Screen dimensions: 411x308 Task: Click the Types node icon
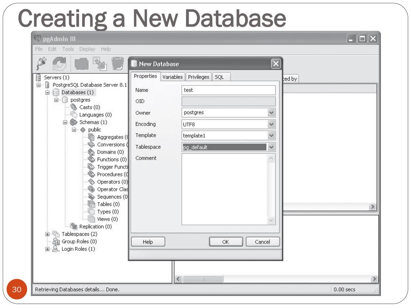point(91,211)
